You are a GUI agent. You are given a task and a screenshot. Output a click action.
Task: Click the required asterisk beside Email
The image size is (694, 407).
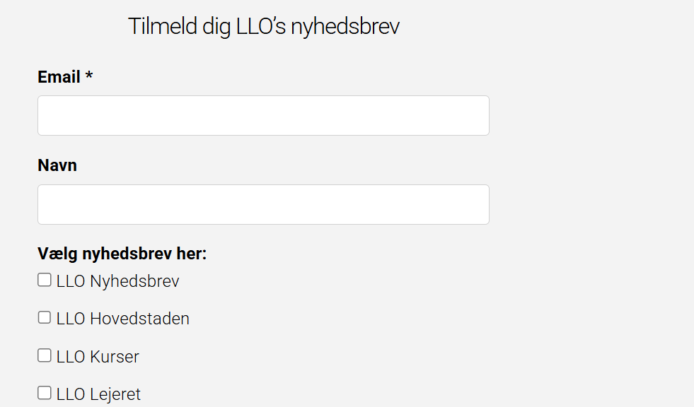(x=89, y=77)
